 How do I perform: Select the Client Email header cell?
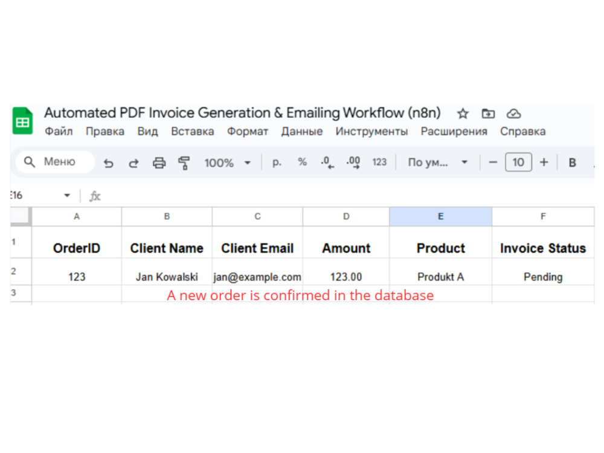pos(257,242)
